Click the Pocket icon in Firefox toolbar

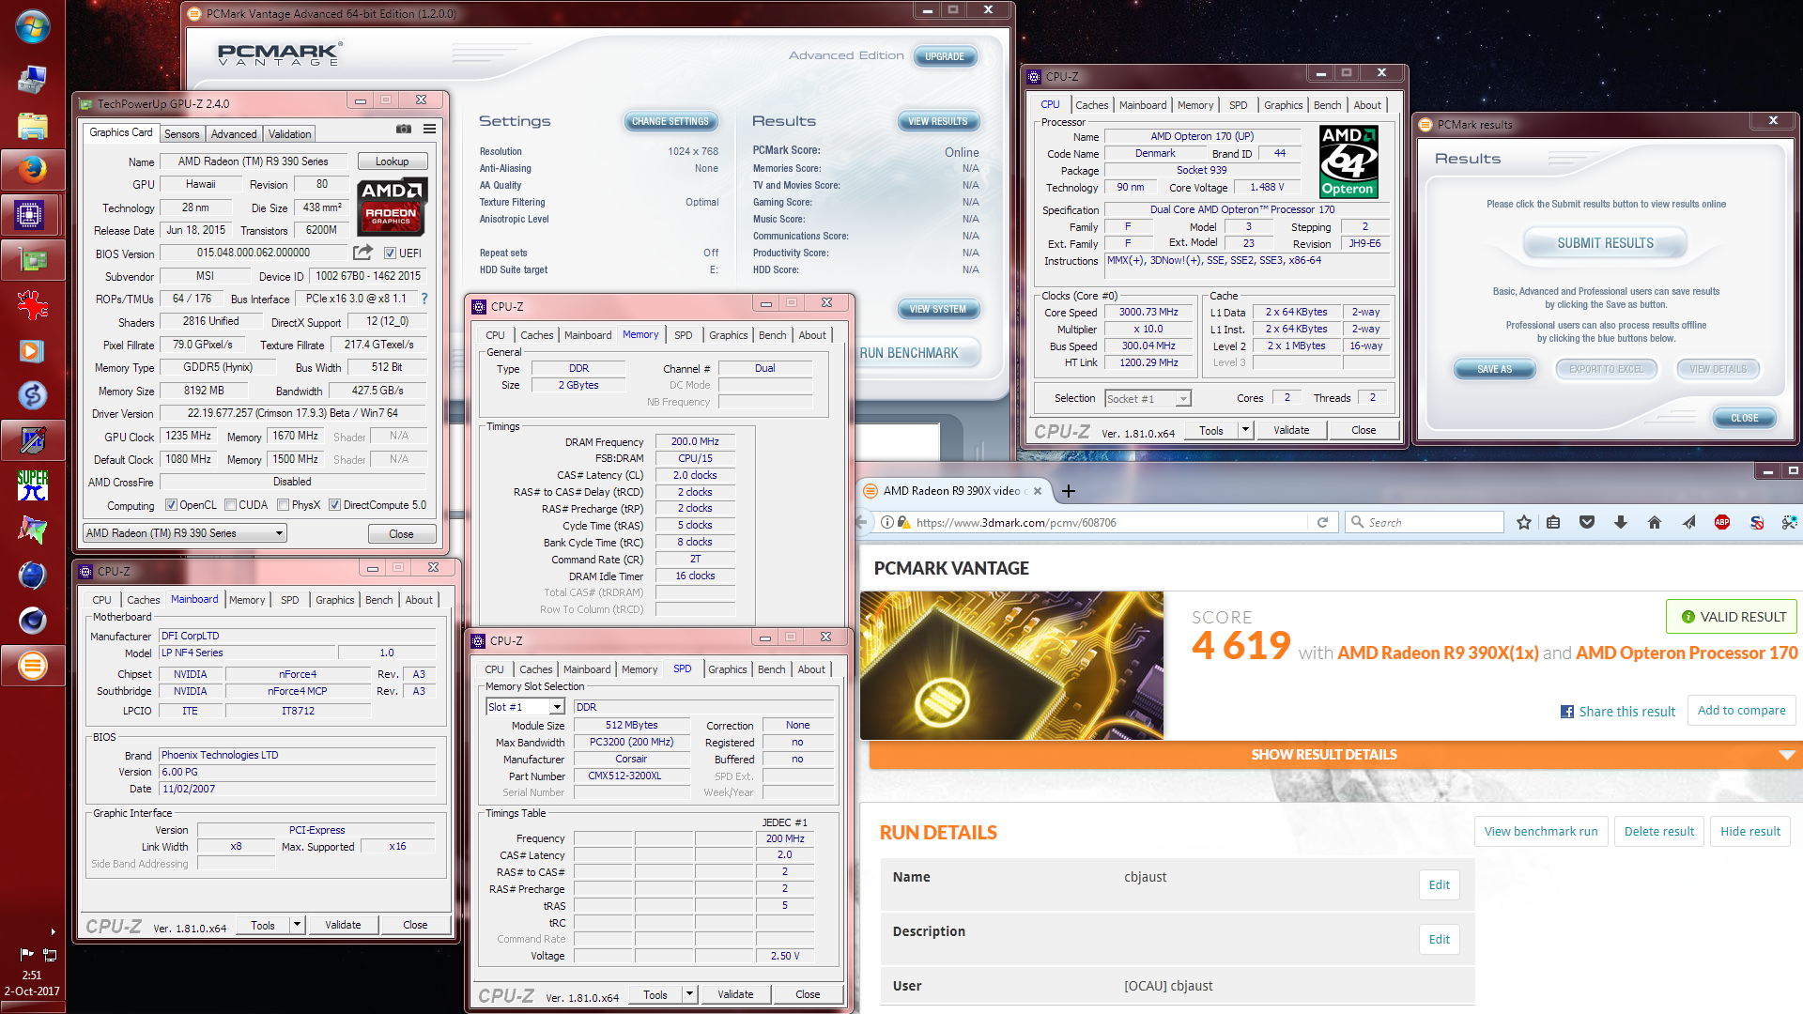1587,522
